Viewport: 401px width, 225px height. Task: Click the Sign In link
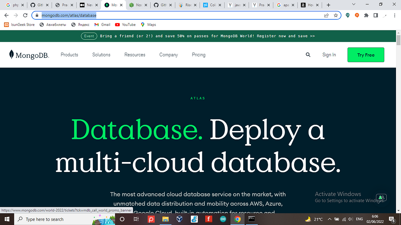[x=329, y=55]
